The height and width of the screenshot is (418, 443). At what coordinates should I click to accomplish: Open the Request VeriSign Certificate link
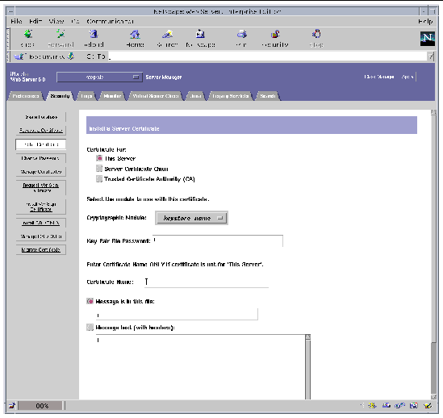point(41,188)
